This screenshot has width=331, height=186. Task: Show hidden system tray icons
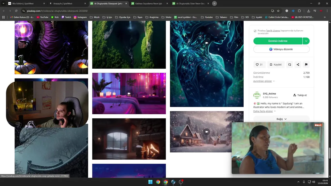(x=298, y=182)
